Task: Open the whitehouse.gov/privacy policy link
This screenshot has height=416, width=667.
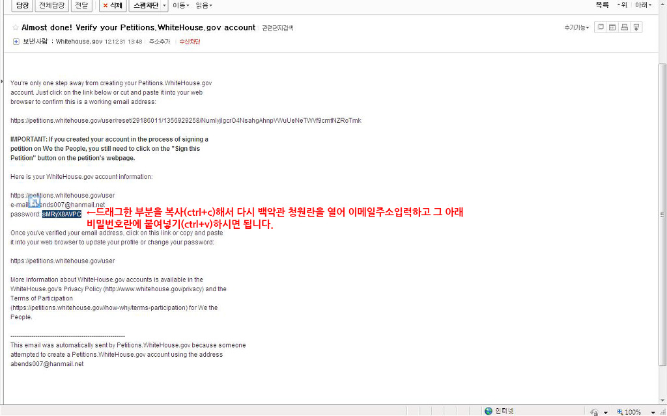Action: click(x=154, y=289)
